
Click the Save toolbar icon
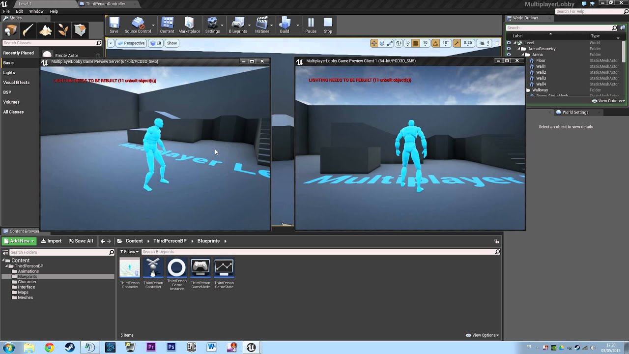[x=114, y=26]
